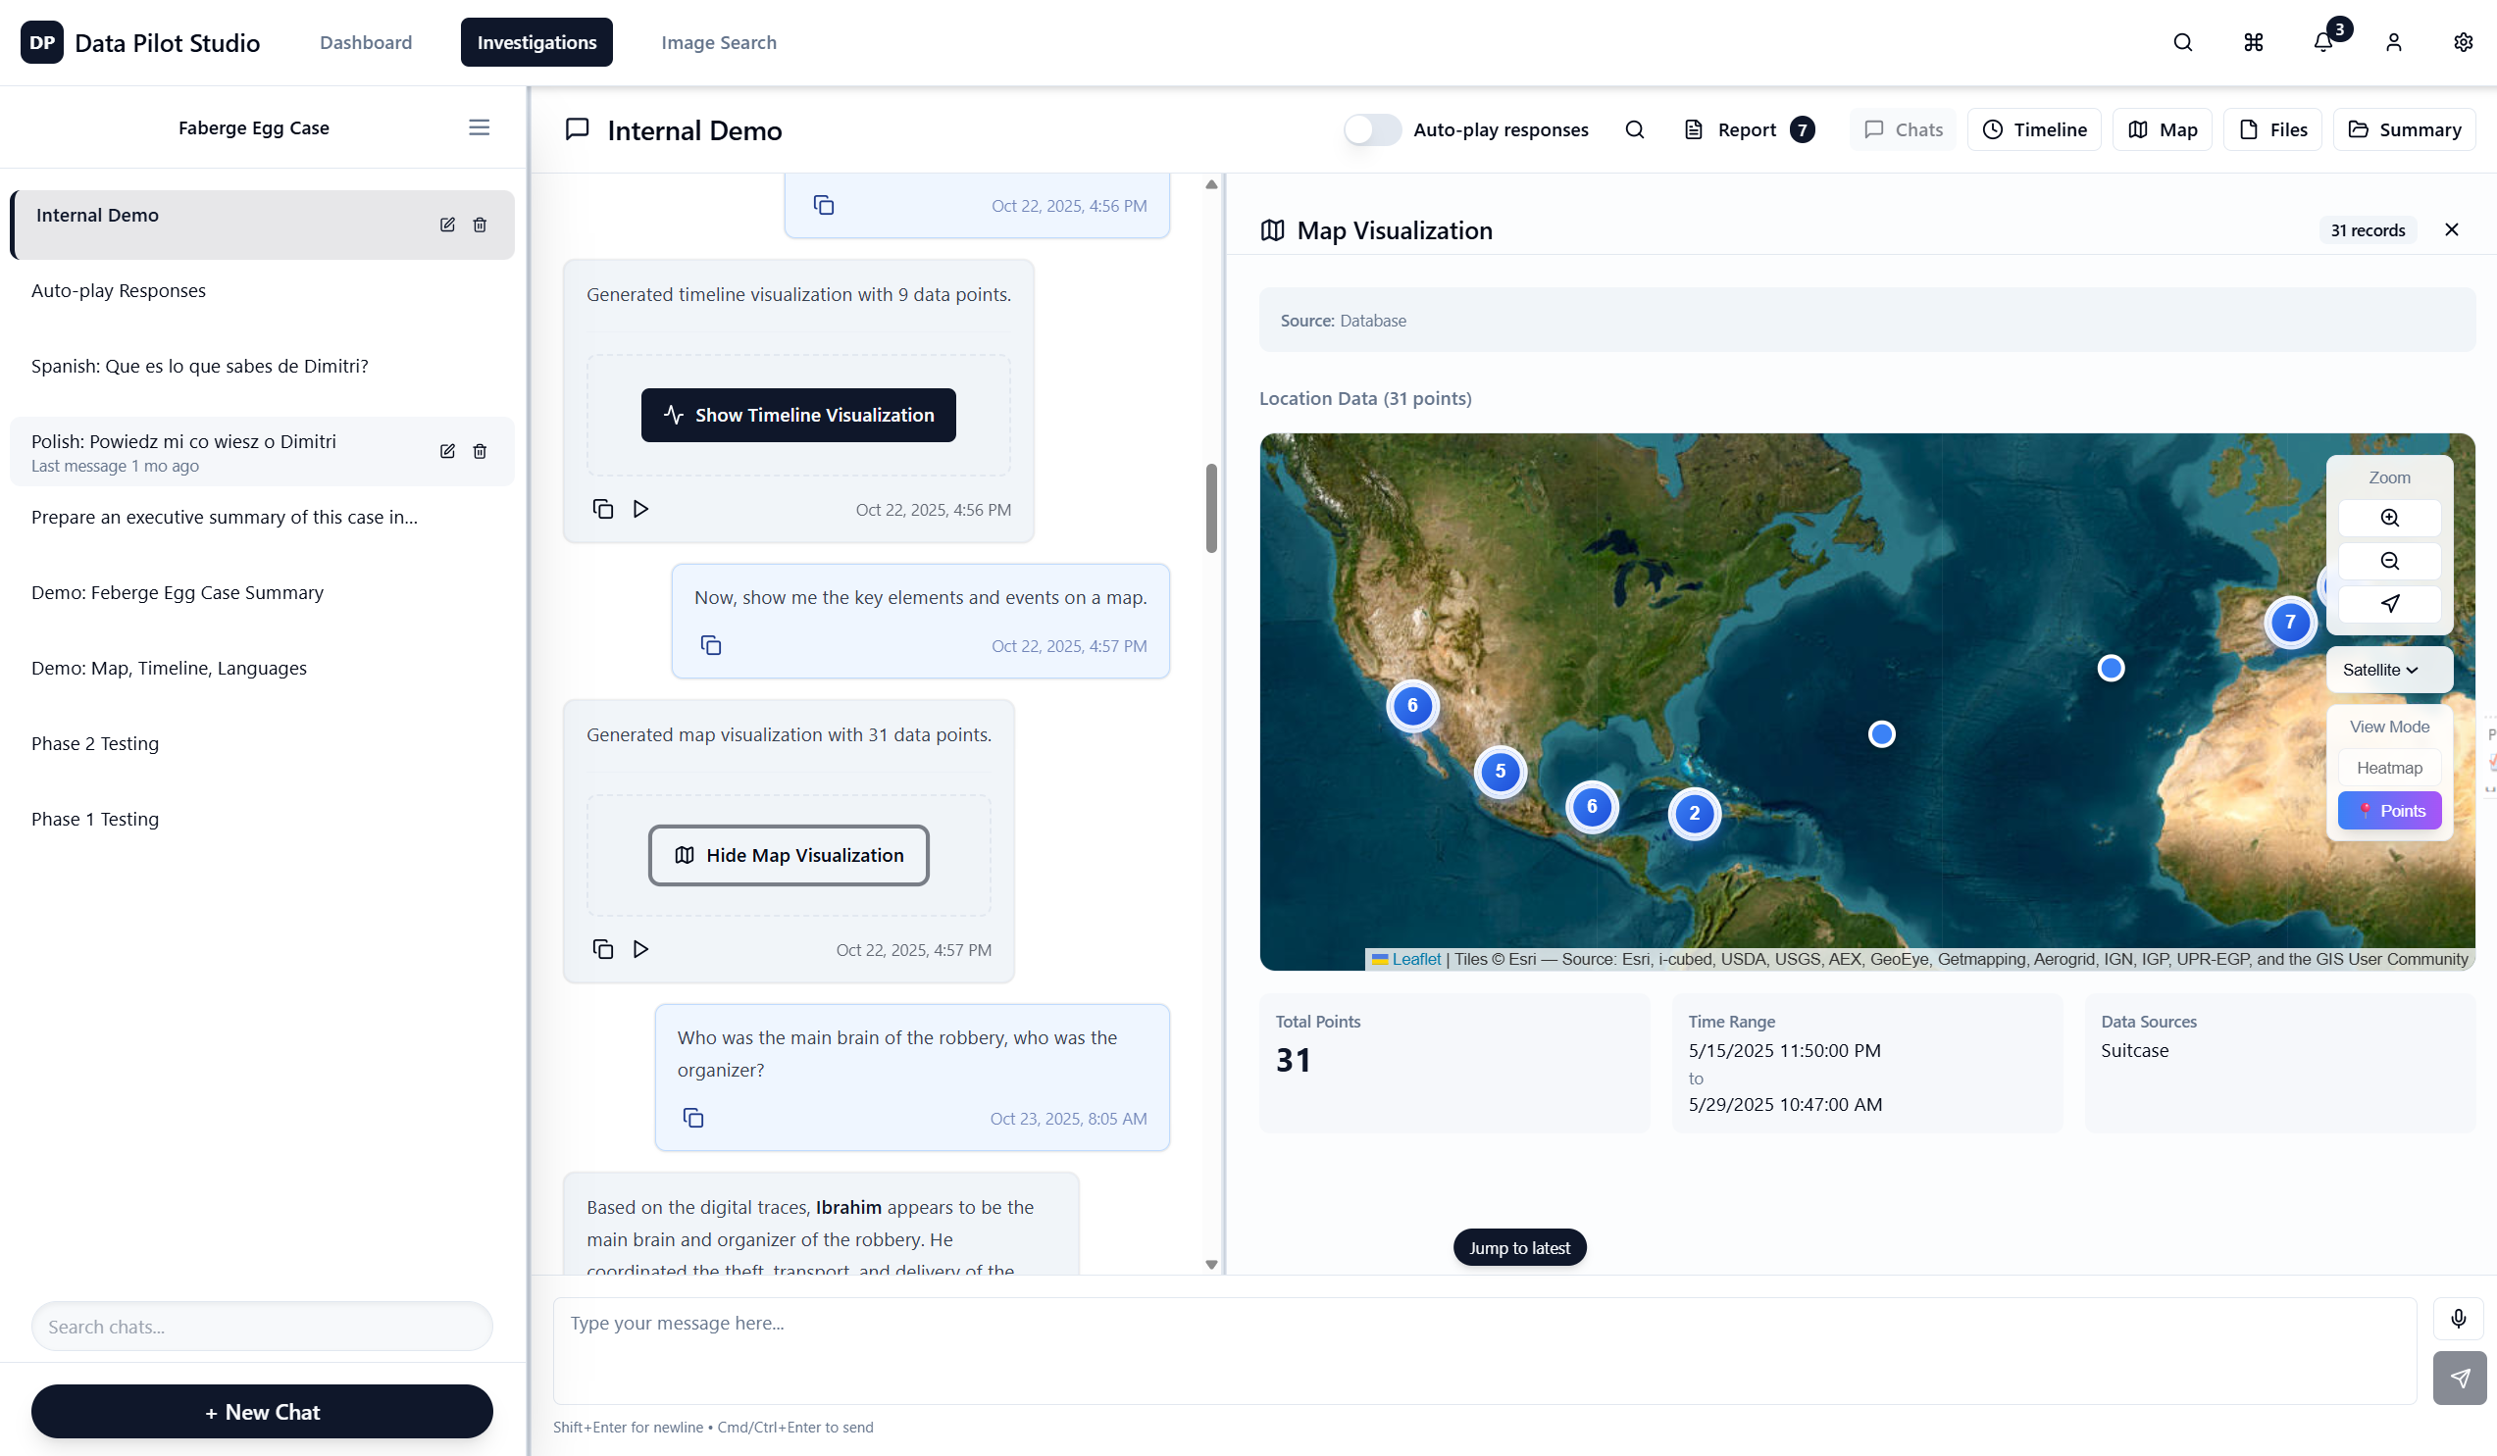Go to the Dashboard tab
This screenshot has height=1456, width=2497.
[366, 42]
